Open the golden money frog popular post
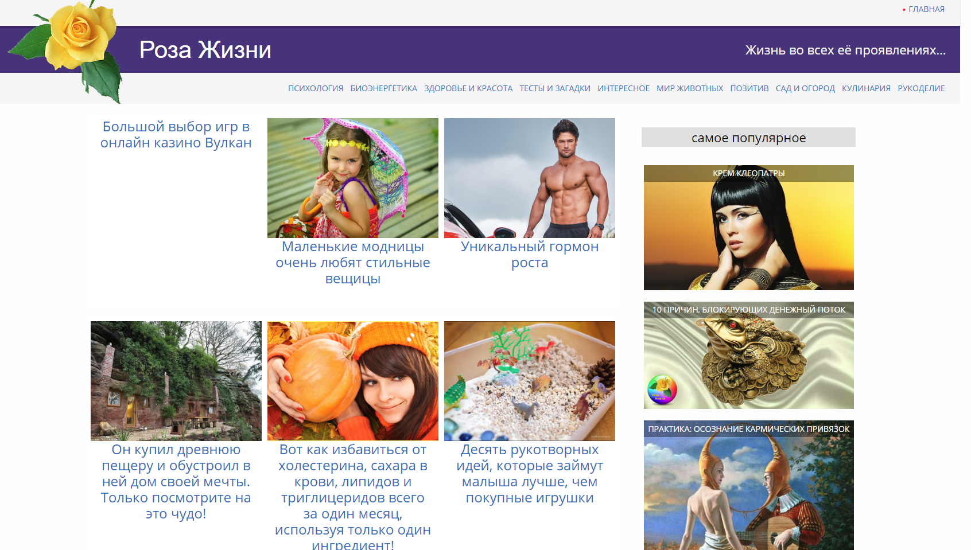The image size is (971, 550). (749, 356)
